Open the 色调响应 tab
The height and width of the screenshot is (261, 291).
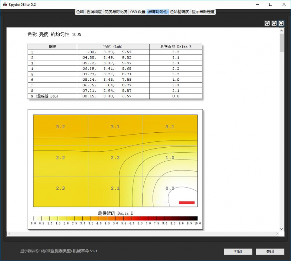tap(94, 12)
